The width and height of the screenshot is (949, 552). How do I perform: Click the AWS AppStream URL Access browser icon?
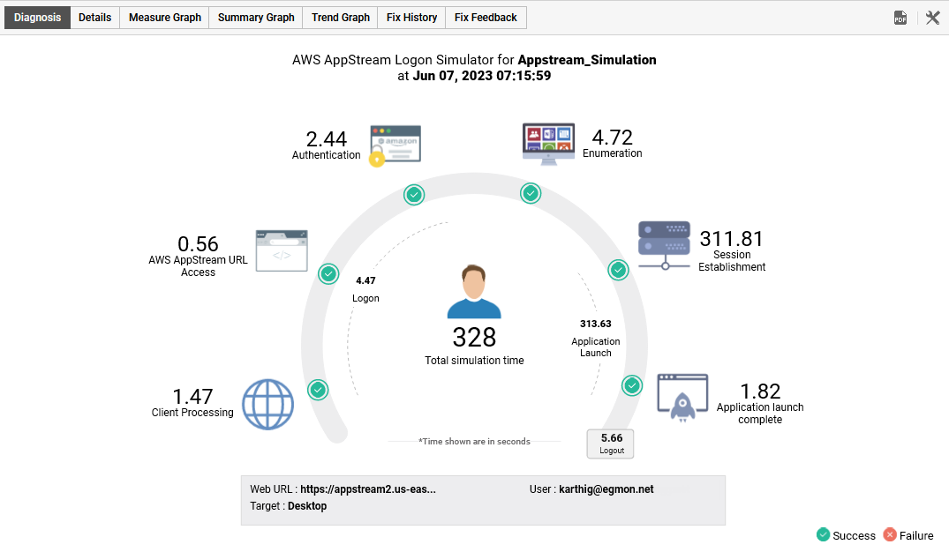point(282,251)
